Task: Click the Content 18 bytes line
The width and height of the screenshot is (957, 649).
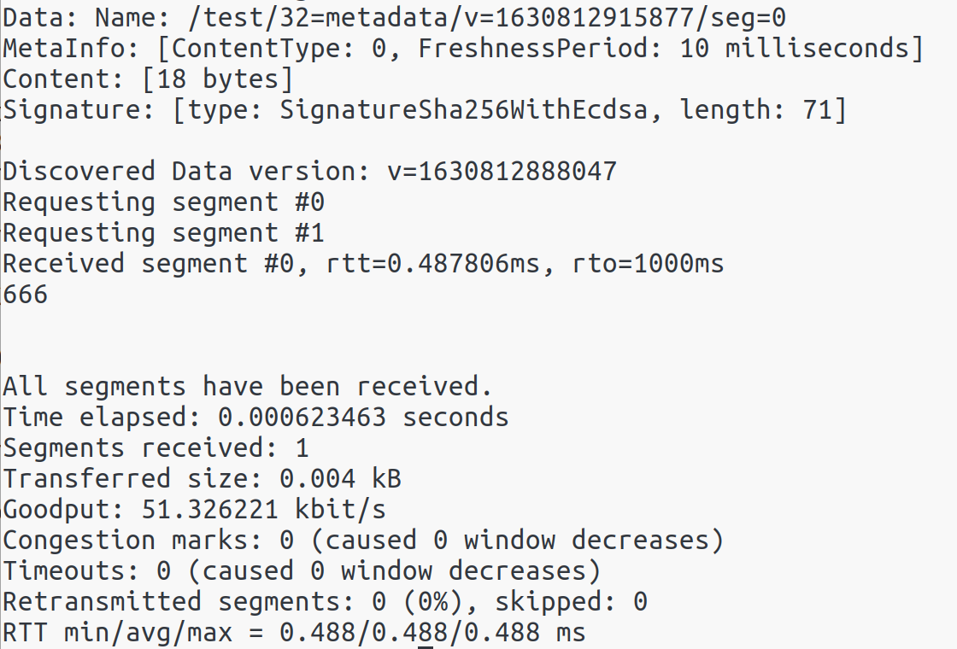Action: tap(149, 79)
